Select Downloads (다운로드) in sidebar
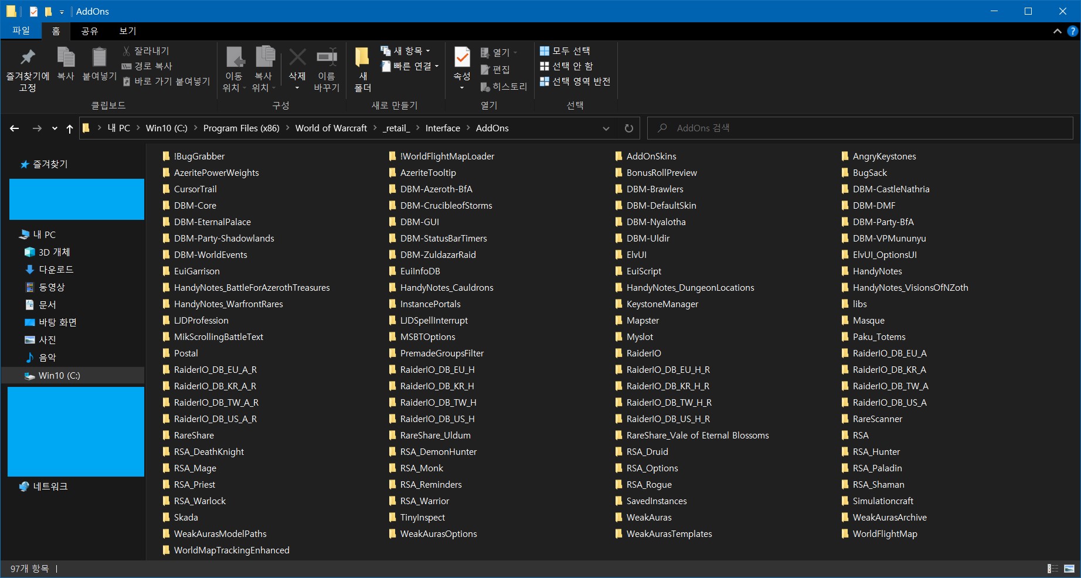This screenshot has width=1081, height=578. tap(49, 270)
